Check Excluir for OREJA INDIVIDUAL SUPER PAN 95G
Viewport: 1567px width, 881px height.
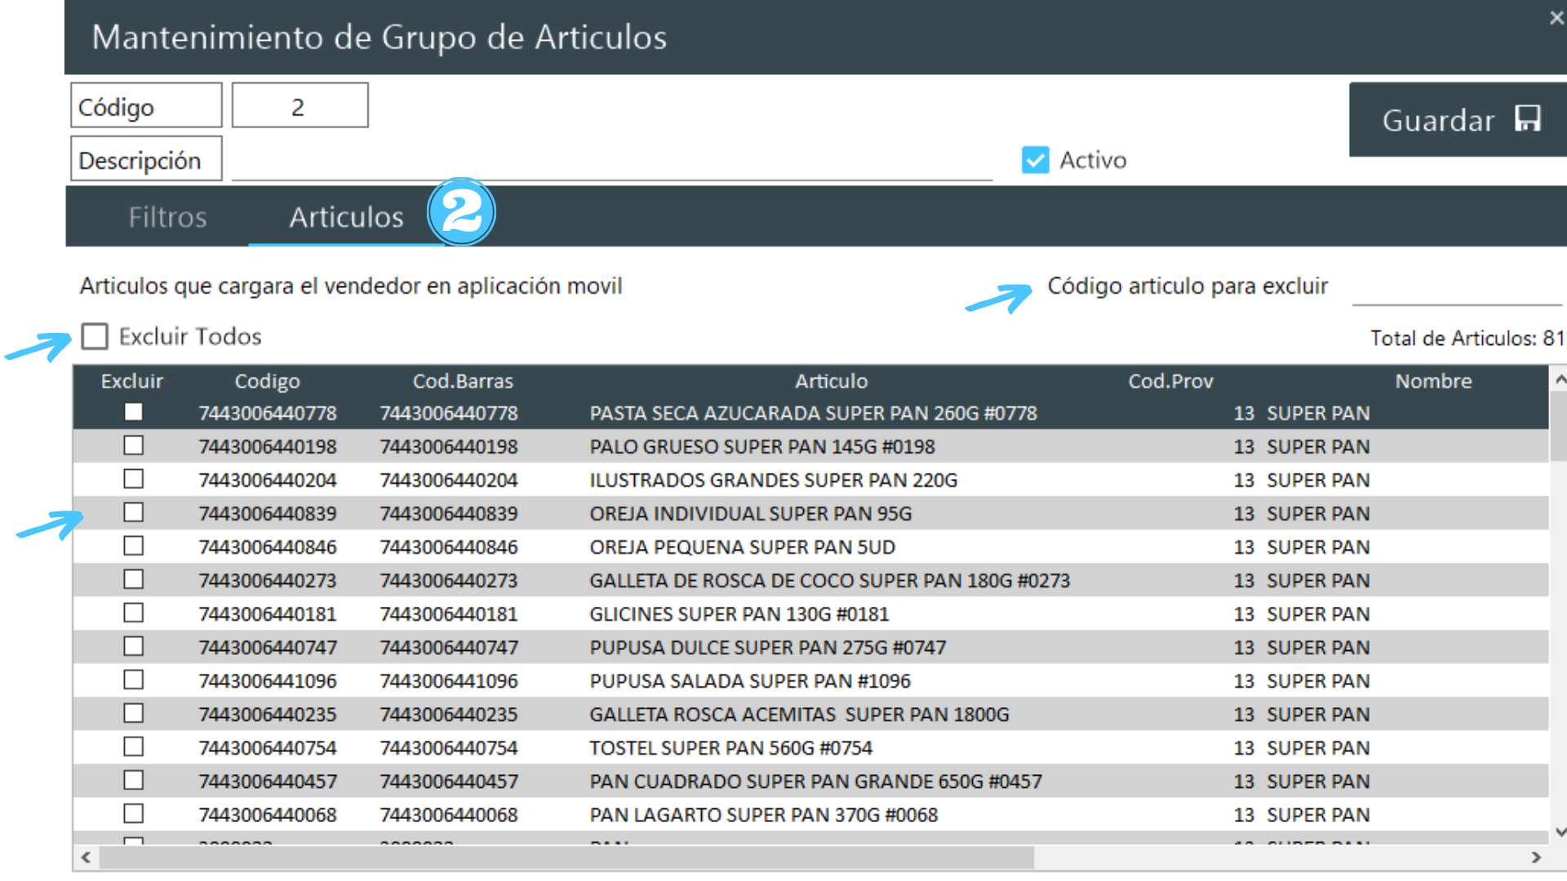[x=133, y=512]
